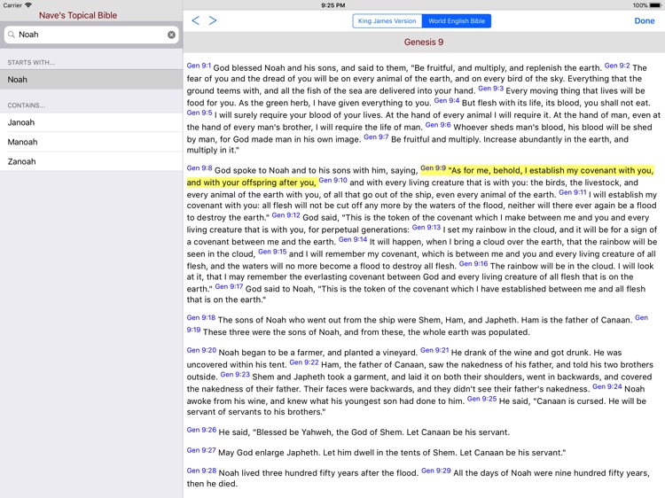Tap the highlighted Gen 9:9 reference
This screenshot has height=498, width=665.
[x=433, y=168]
